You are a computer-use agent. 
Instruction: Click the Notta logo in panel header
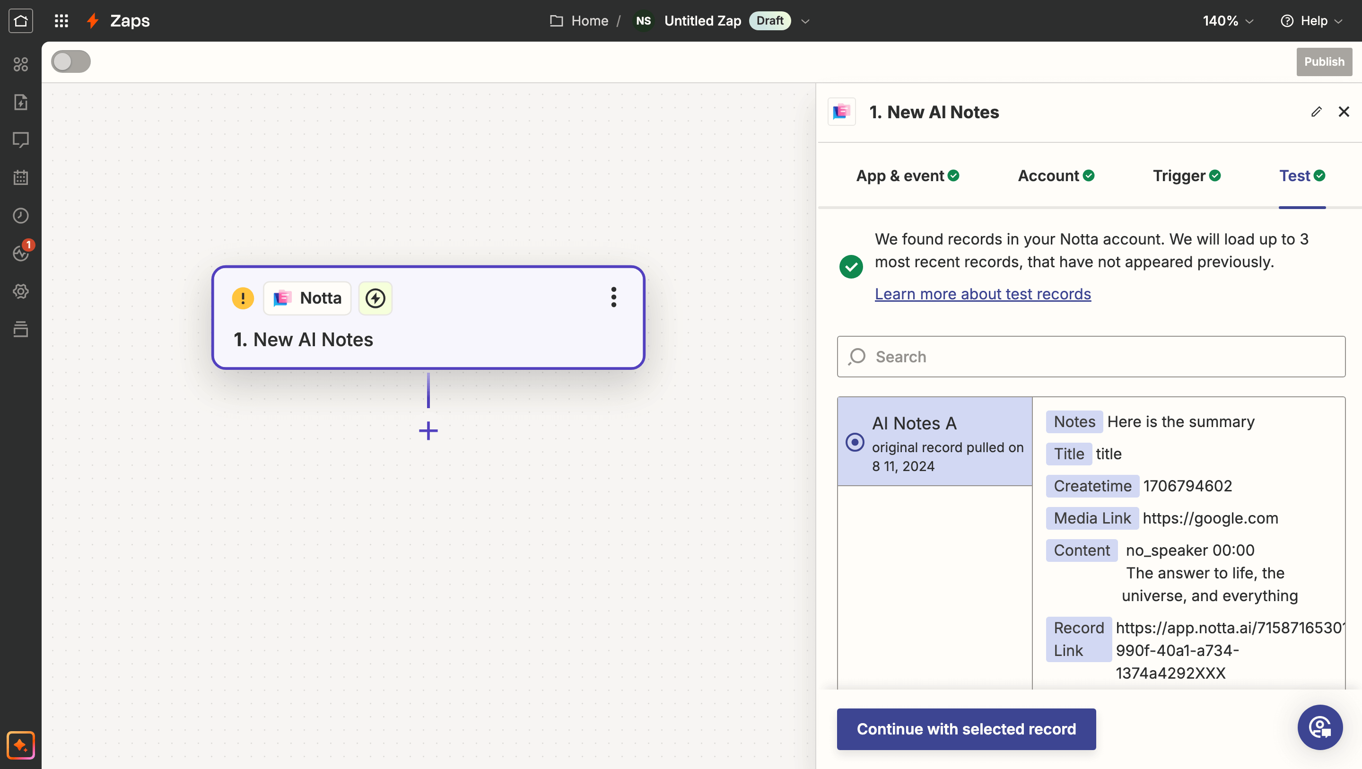pyautogui.click(x=842, y=112)
